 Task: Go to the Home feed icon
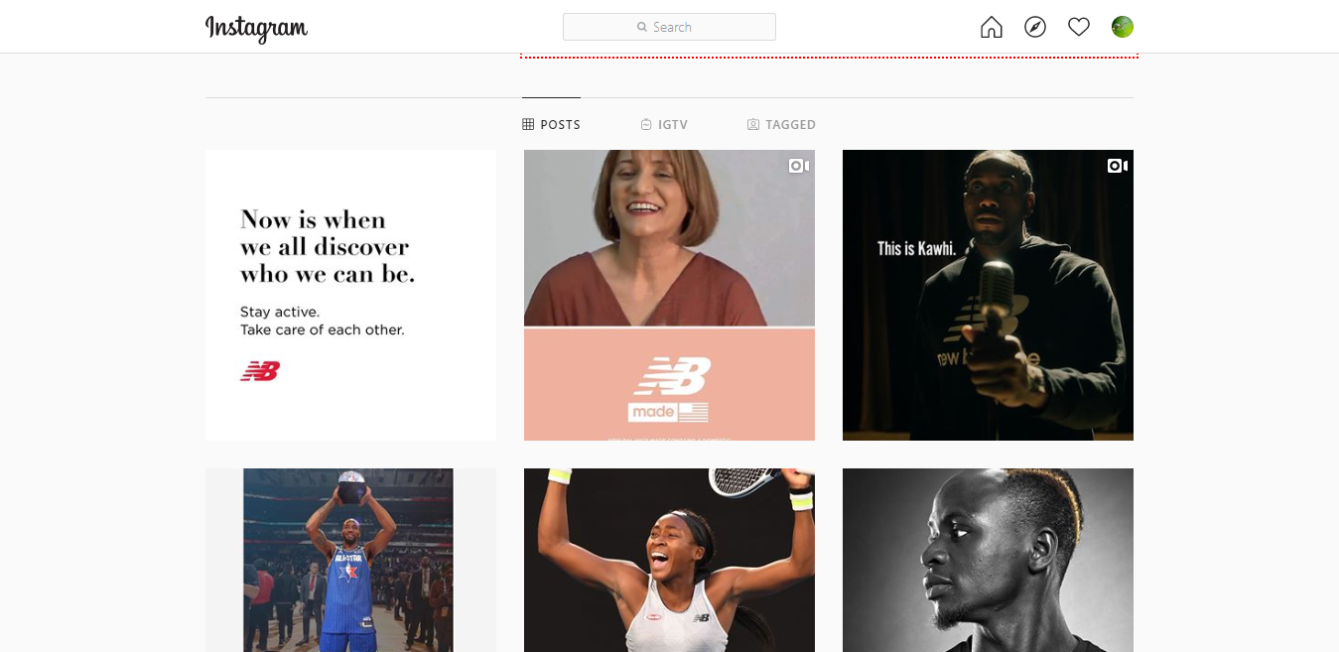pyautogui.click(x=991, y=27)
